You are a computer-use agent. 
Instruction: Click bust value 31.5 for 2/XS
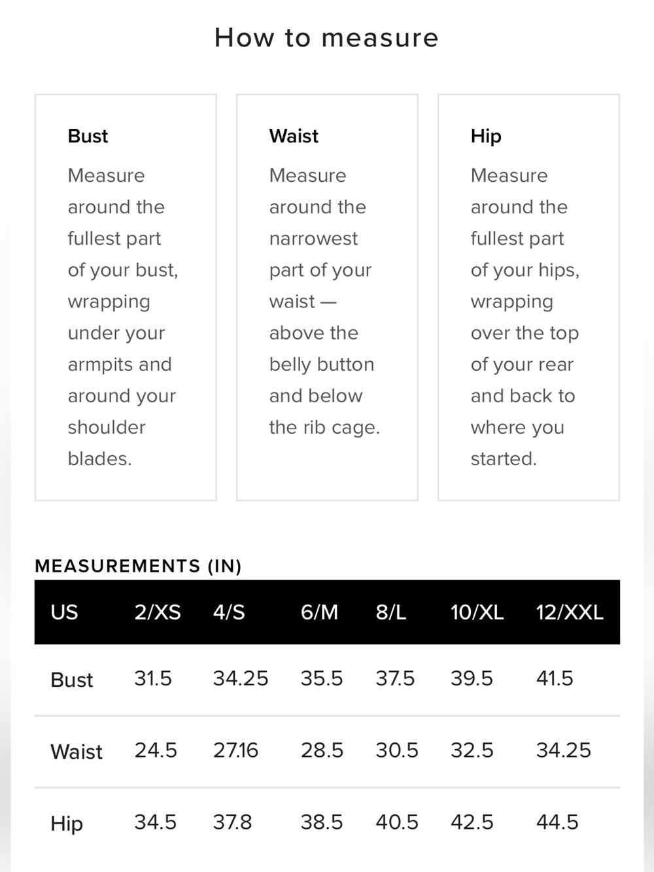[x=153, y=678]
